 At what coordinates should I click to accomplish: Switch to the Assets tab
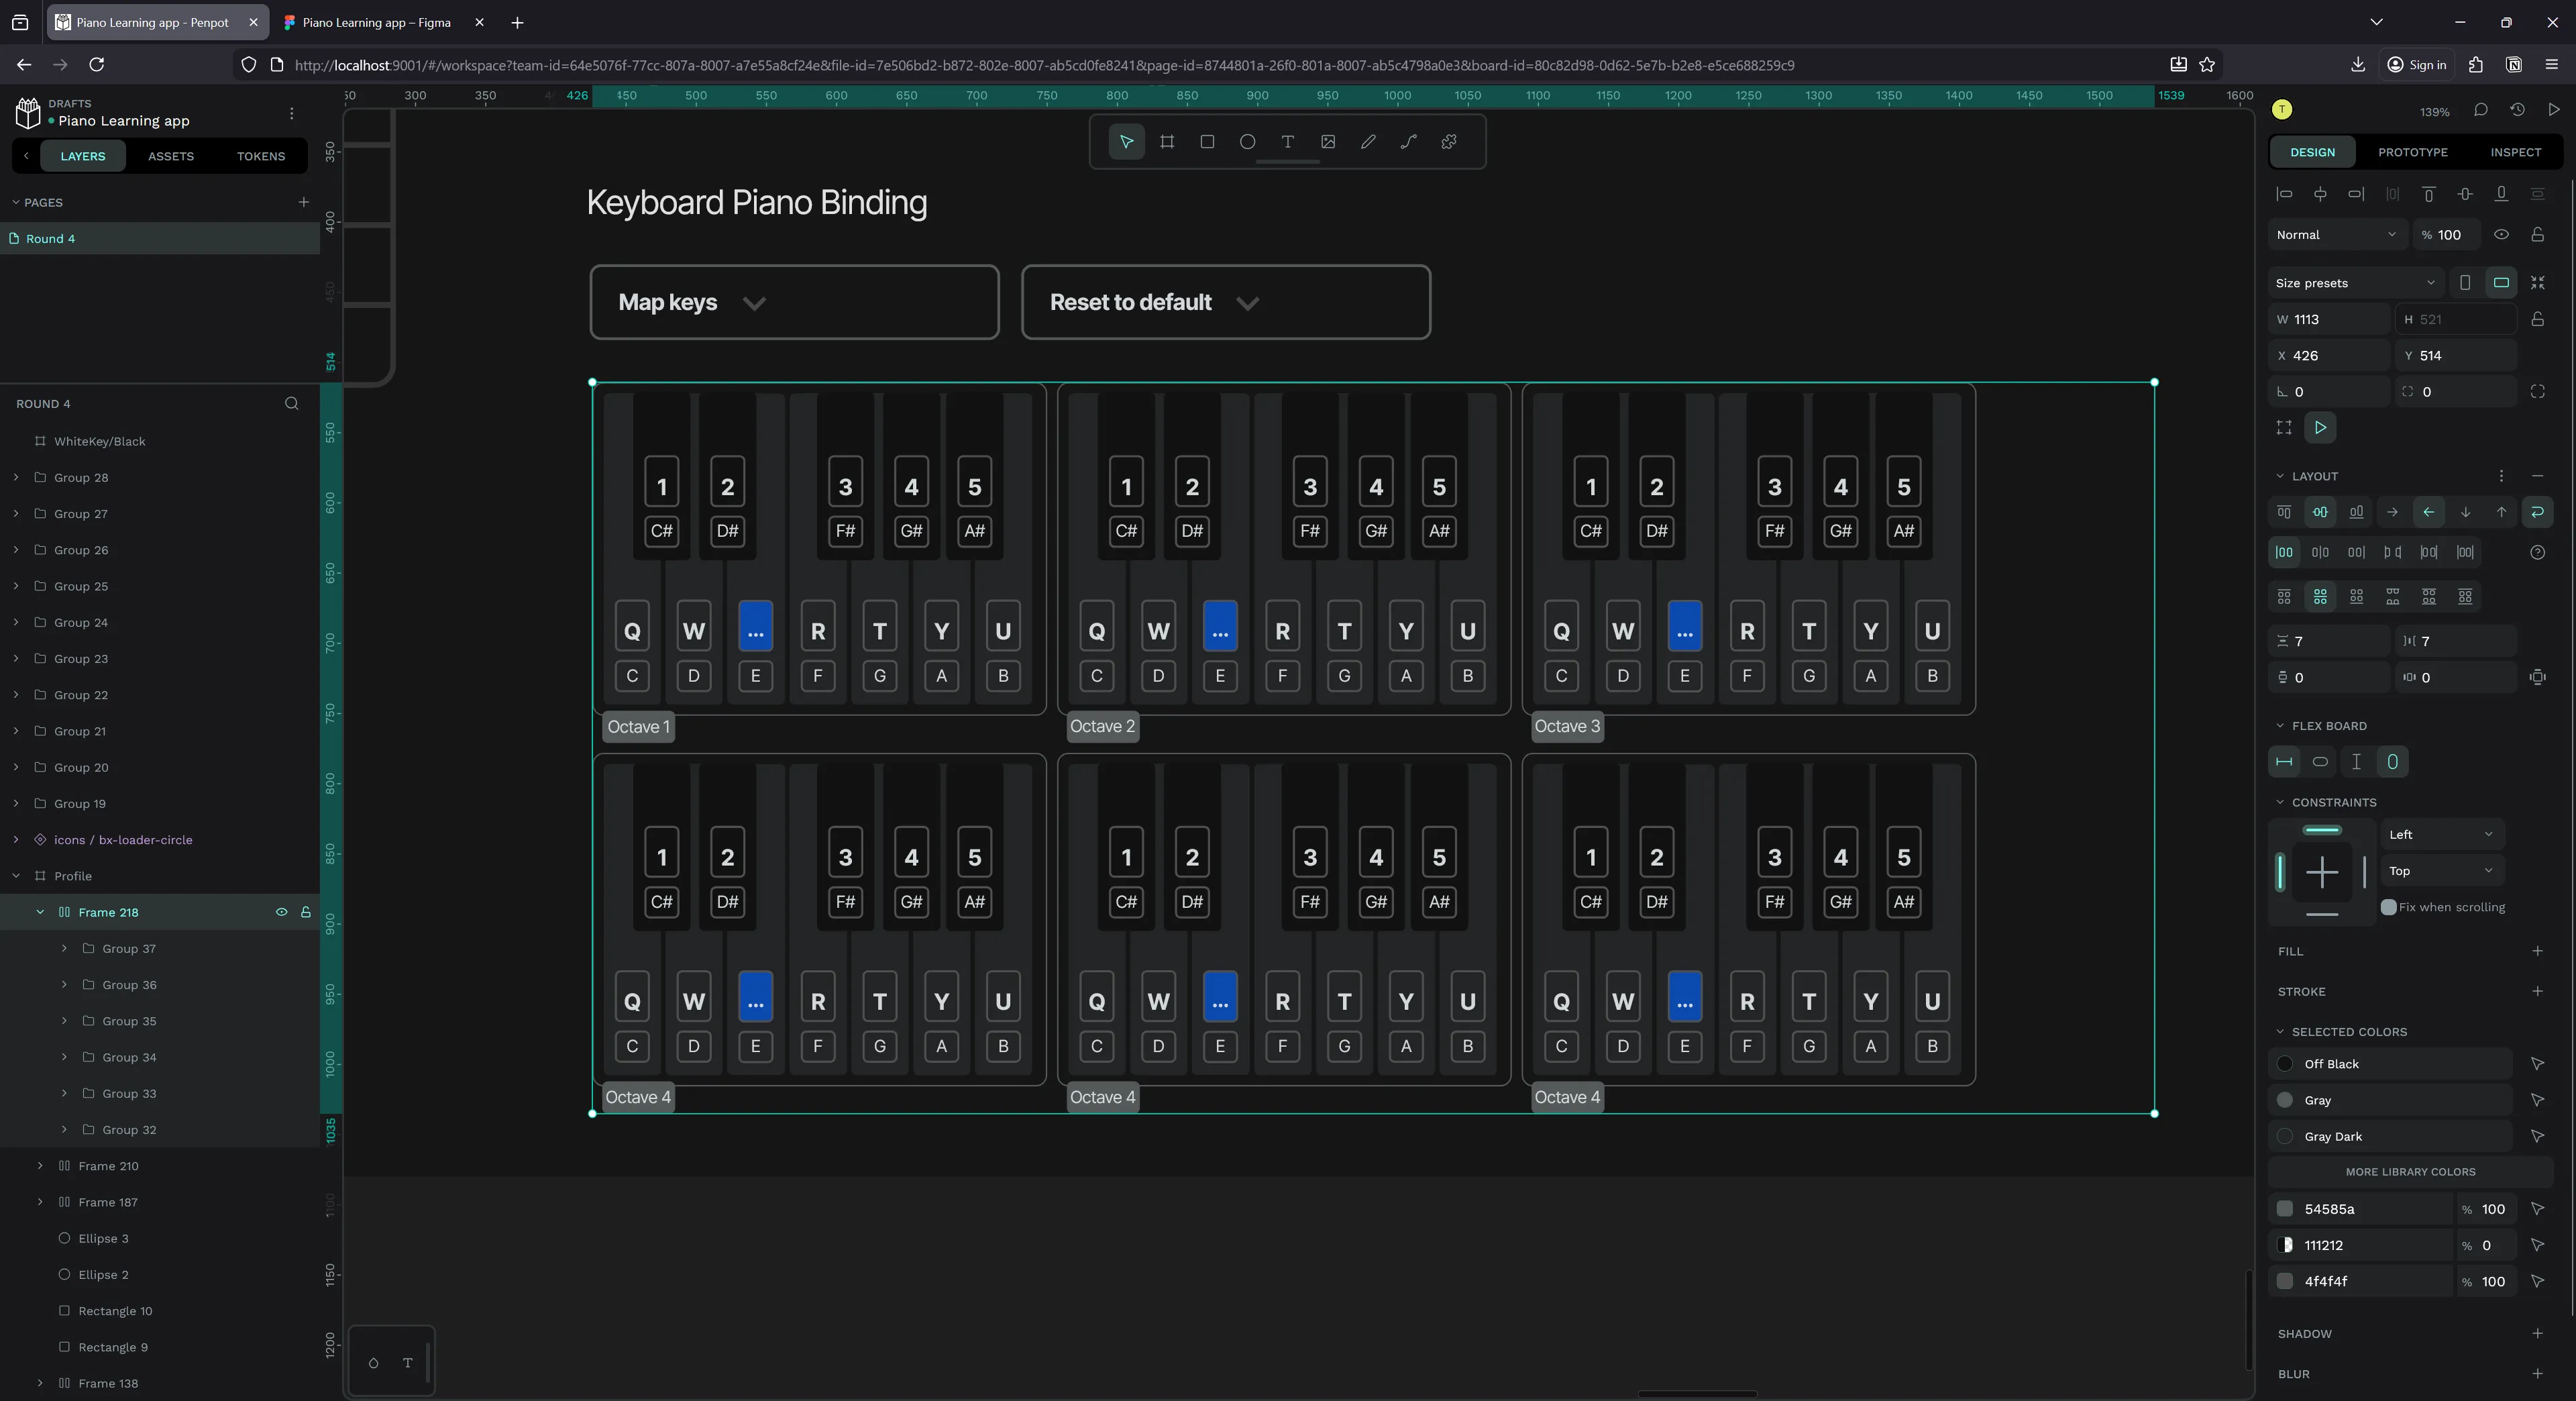coord(170,156)
